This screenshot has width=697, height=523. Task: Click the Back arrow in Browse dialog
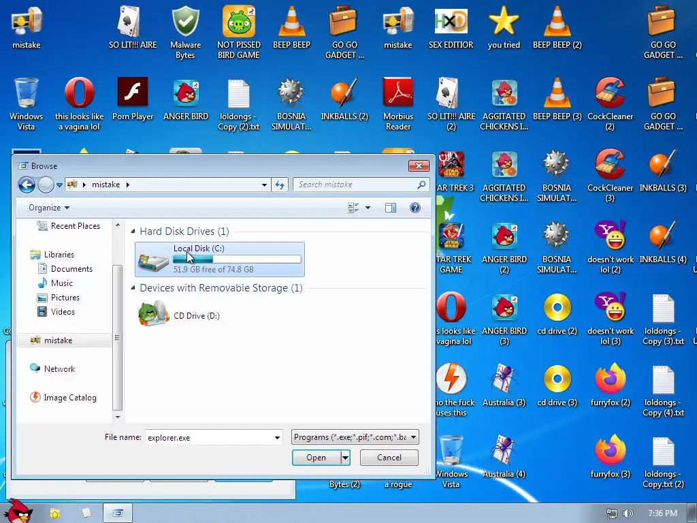point(27,185)
